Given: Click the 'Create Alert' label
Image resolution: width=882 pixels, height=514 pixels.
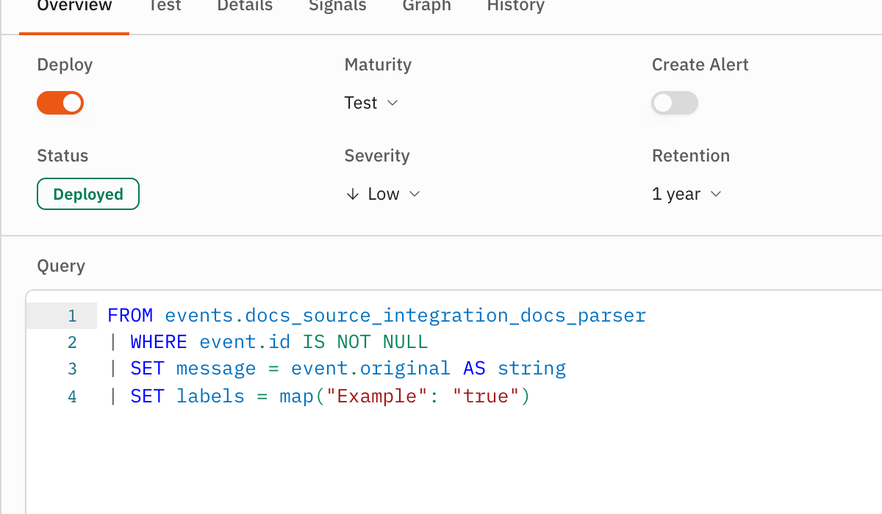Looking at the screenshot, I should pos(700,65).
